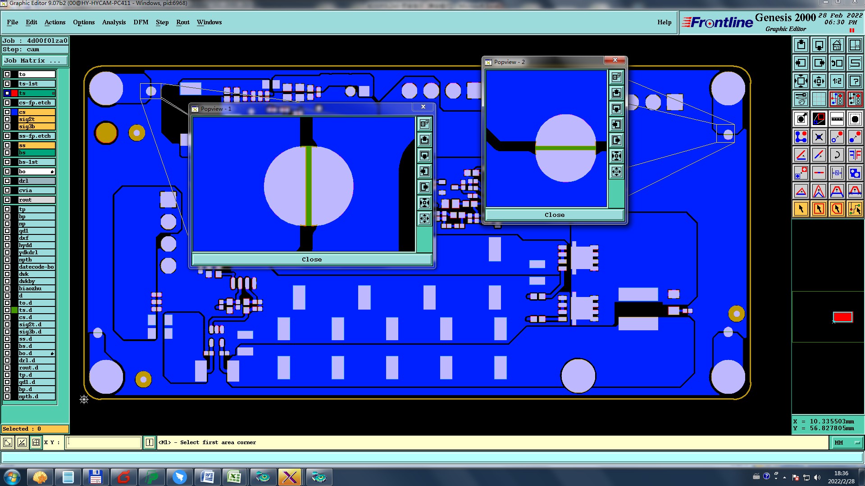This screenshot has width=865, height=486.
Task: Select the rotate feature tool icon
Action: [x=837, y=155]
